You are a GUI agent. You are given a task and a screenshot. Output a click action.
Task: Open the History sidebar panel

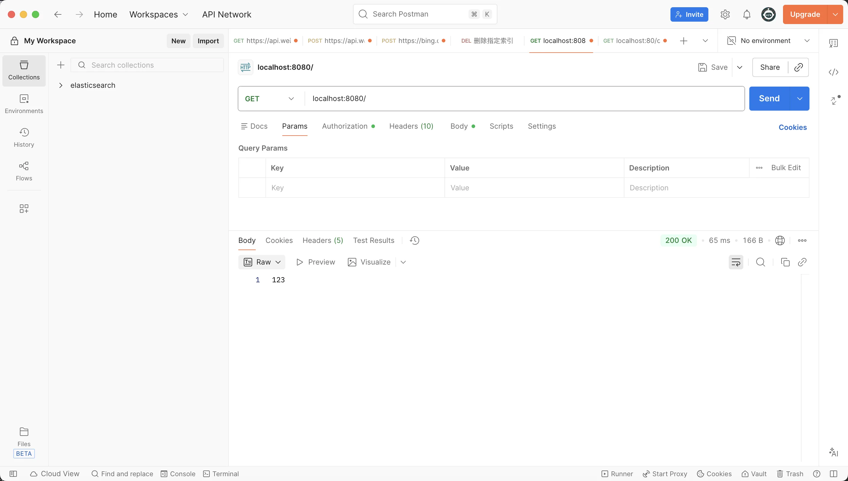(x=24, y=137)
